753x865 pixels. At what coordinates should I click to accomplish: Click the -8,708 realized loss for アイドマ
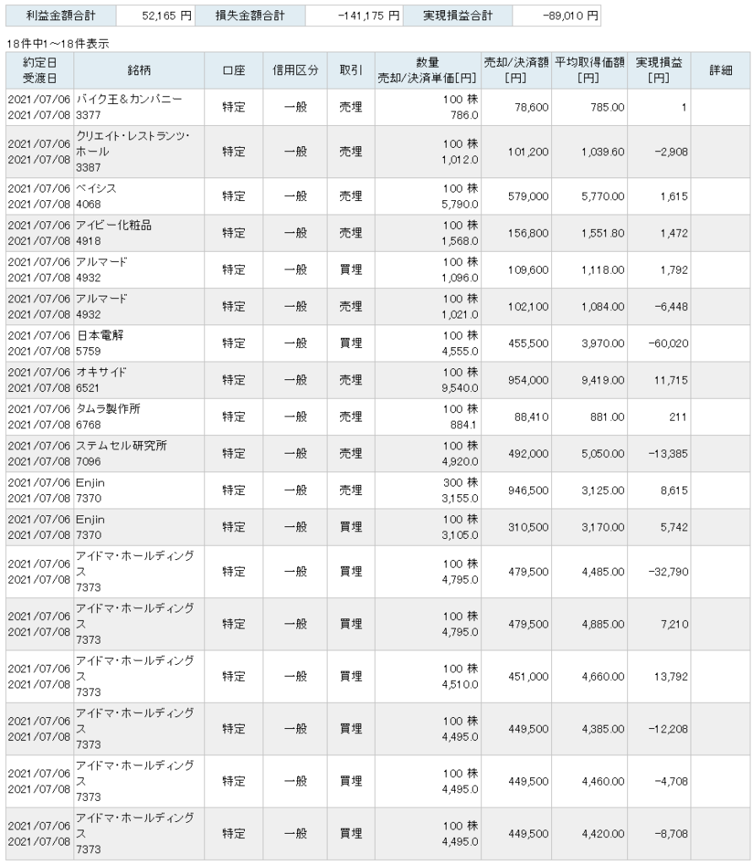pos(671,834)
